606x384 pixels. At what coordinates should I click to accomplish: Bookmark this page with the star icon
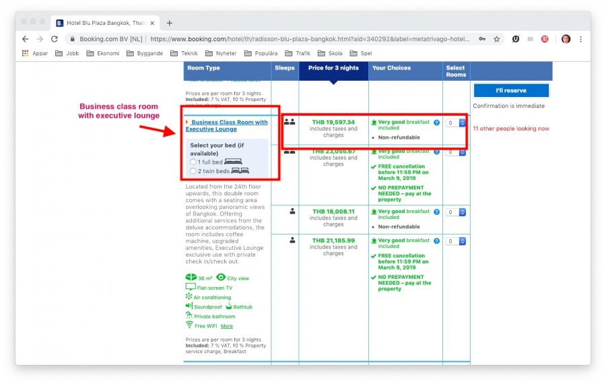(497, 39)
